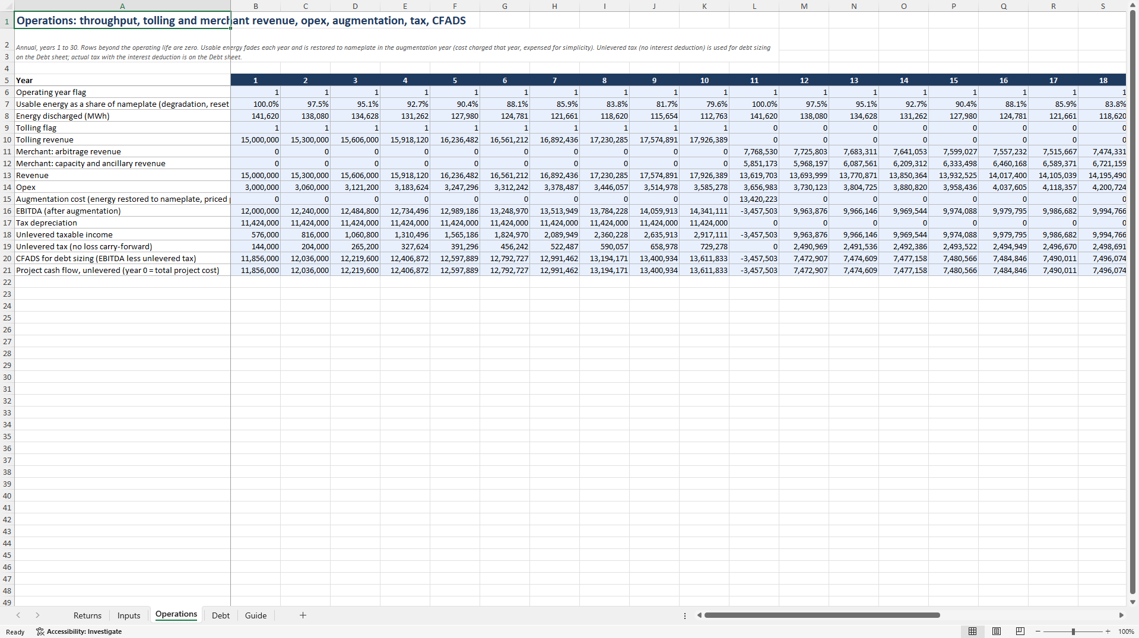Select year 2 taxable income 816,000
The height and width of the screenshot is (638, 1139).
306,234
